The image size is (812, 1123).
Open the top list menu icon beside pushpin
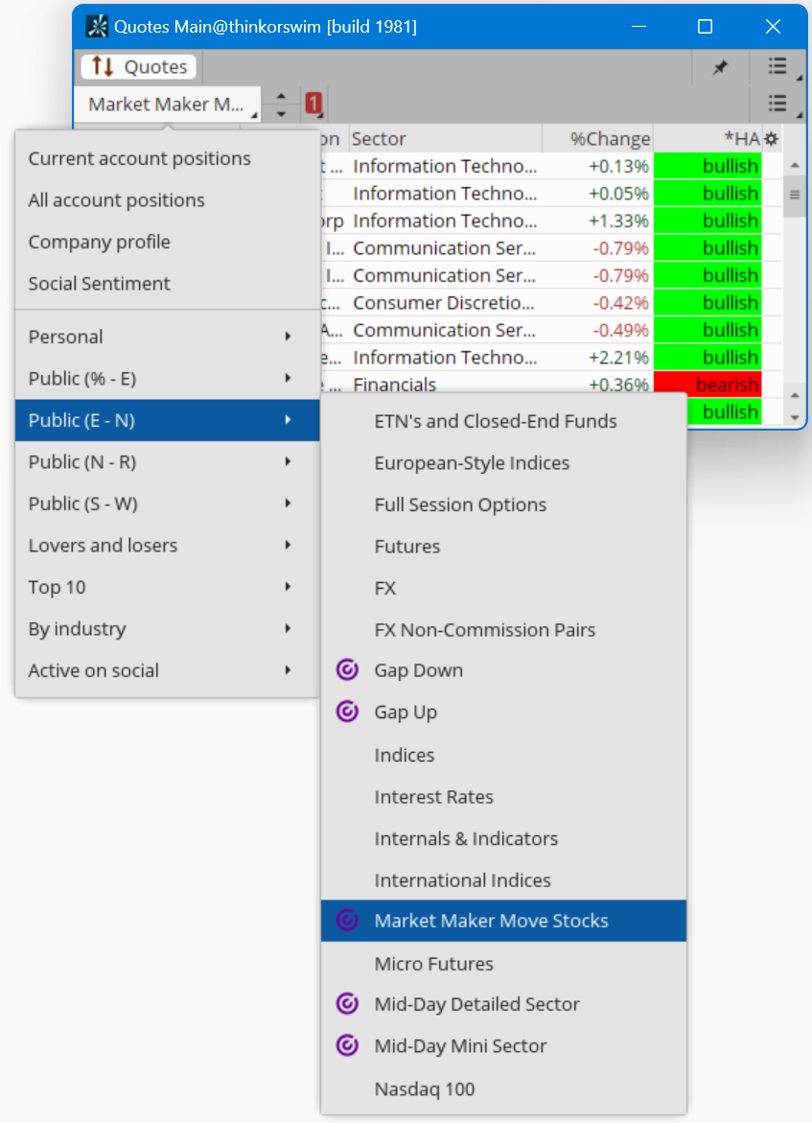777,66
